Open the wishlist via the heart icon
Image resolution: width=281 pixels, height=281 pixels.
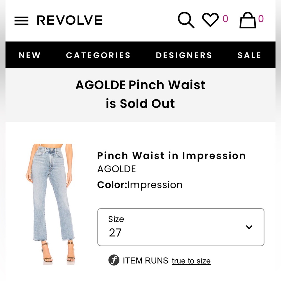[x=210, y=20]
